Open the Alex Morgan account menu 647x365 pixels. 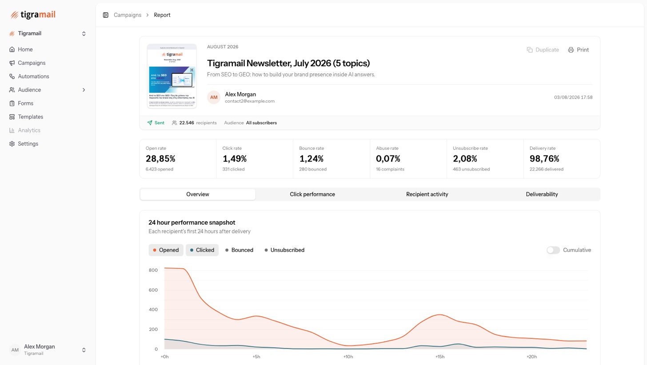point(48,350)
